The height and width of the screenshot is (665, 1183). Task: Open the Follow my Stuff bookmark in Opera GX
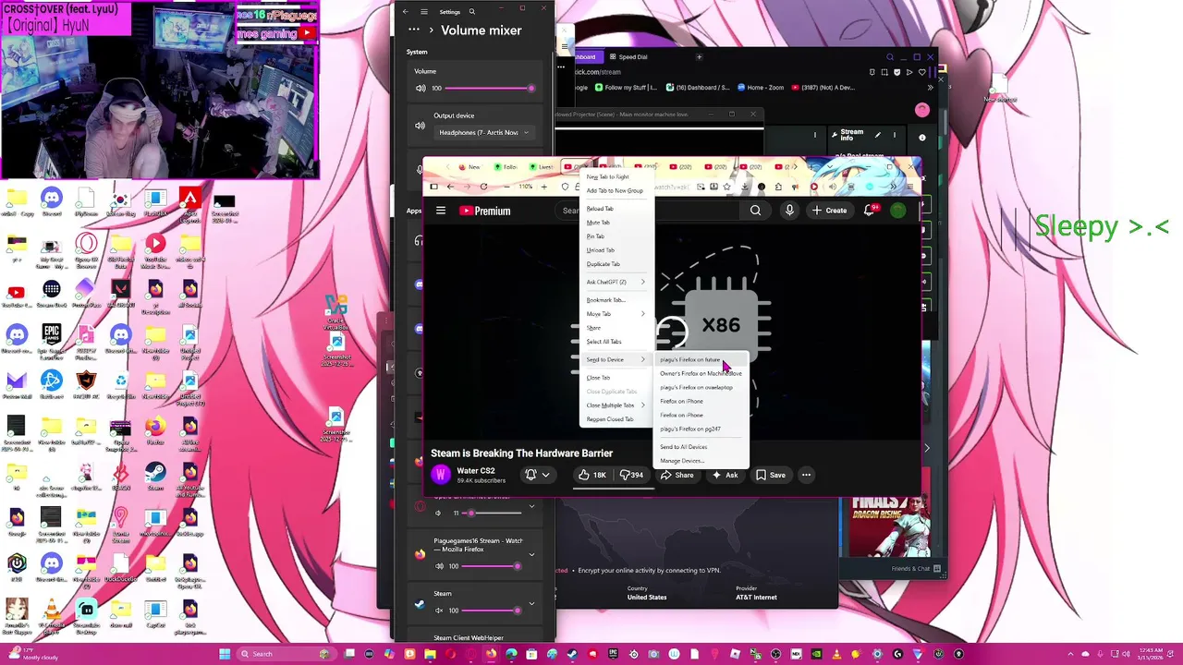point(626,88)
